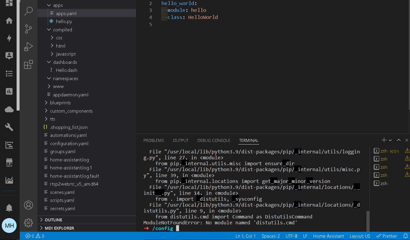The image size is (410, 240).
Task: Collapse the namespaces folder
Action: tap(63, 78)
